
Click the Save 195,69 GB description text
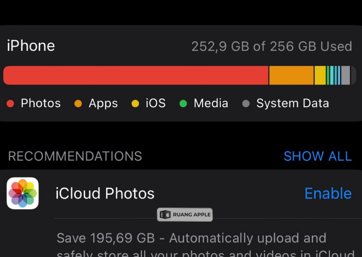[x=191, y=238]
